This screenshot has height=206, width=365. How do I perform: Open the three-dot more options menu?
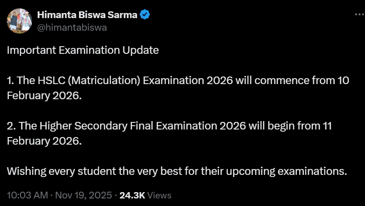coord(358,15)
